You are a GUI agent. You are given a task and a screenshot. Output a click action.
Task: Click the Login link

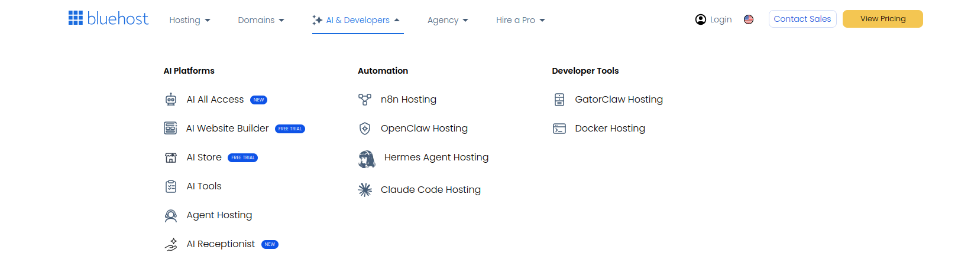[721, 19]
